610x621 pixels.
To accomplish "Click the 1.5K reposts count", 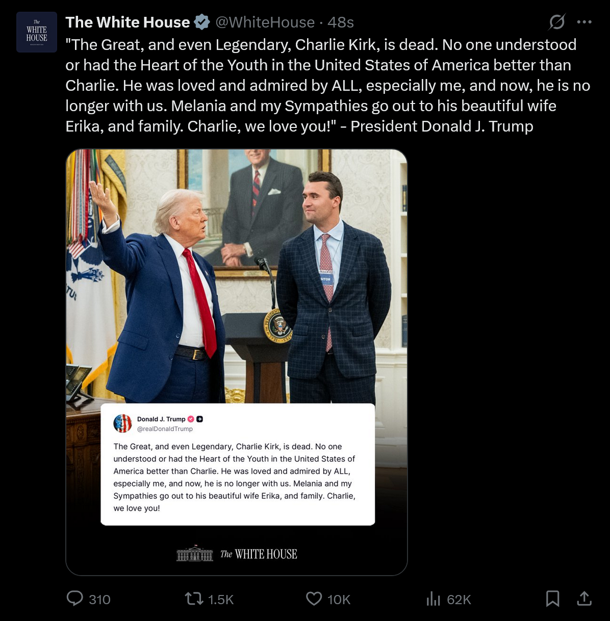I will pos(221,600).
